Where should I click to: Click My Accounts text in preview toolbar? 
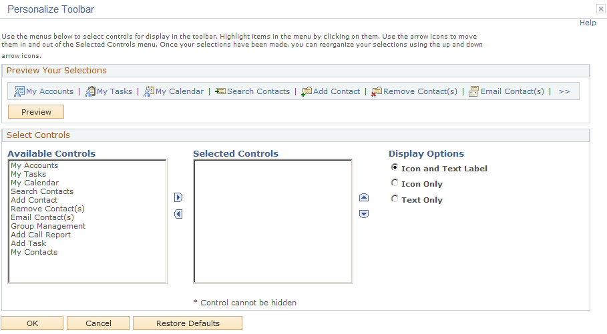click(x=49, y=91)
